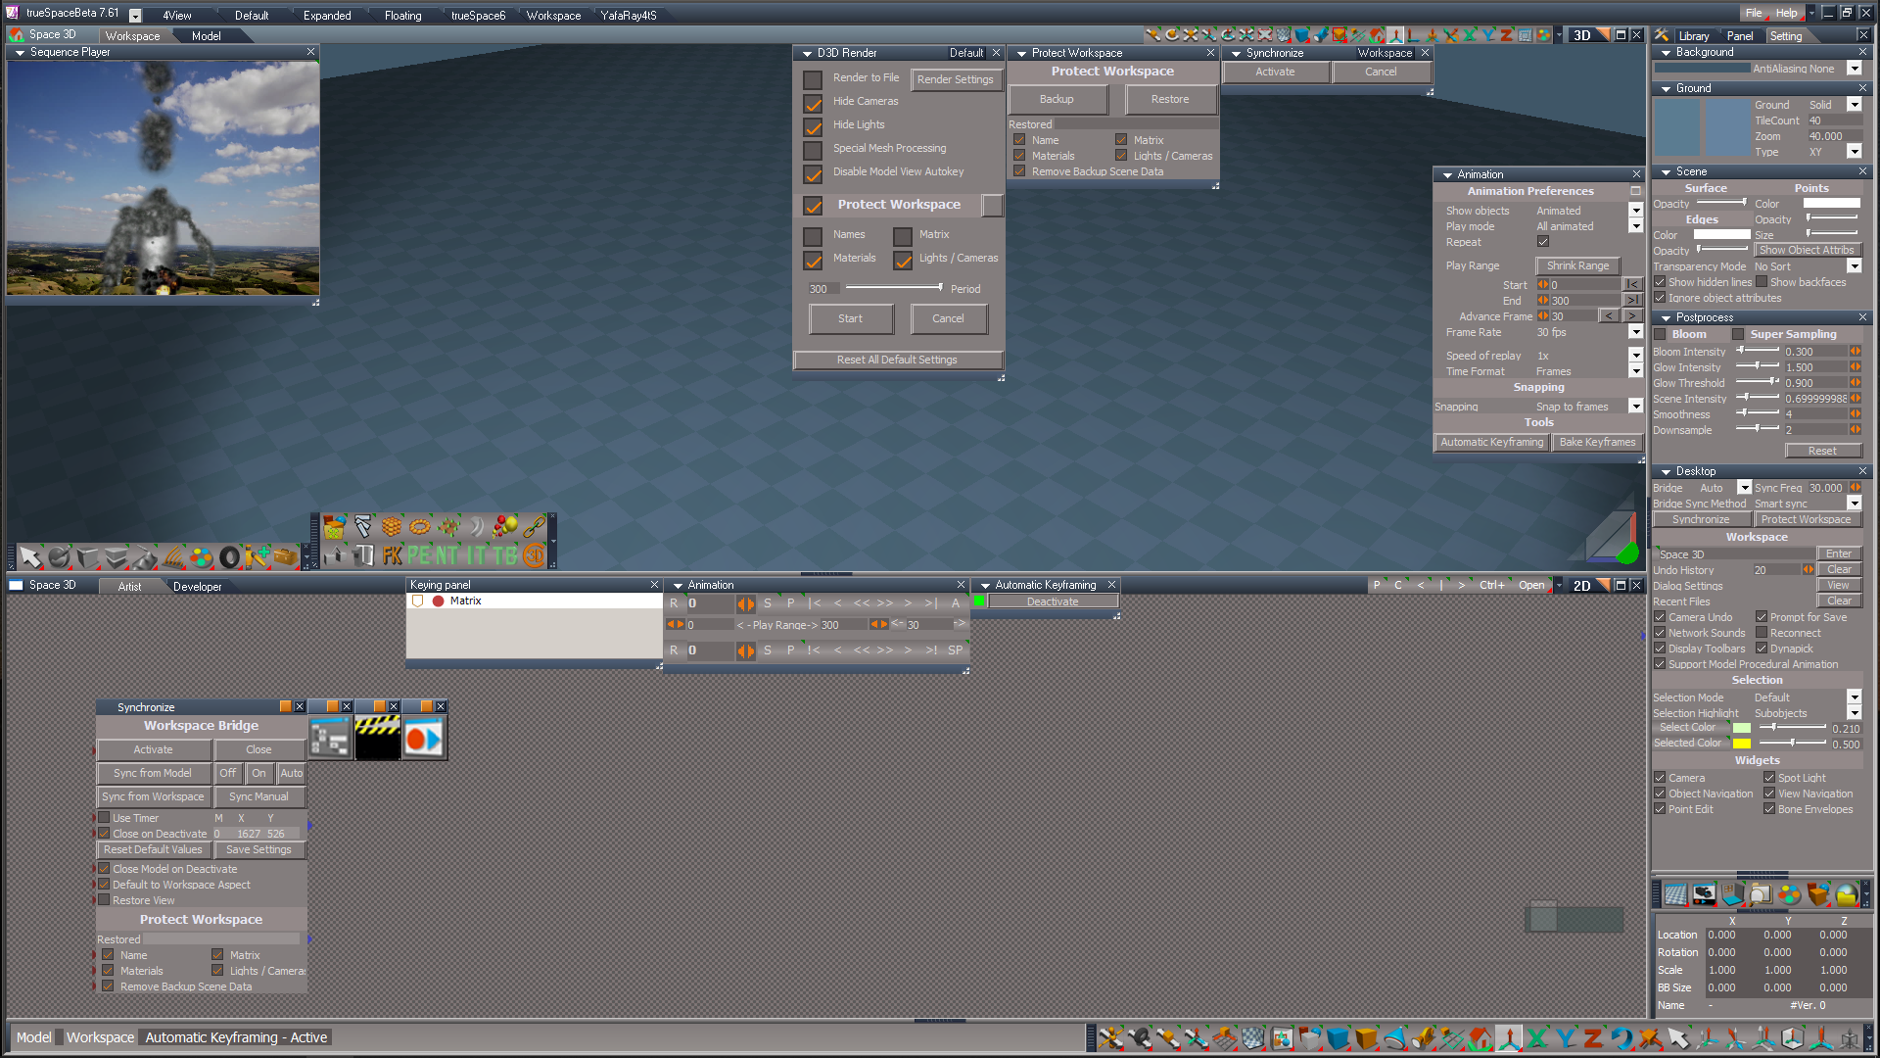Click the red house reset view icon in the bottom toolbar
The image size is (1880, 1058).
tap(1480, 1038)
